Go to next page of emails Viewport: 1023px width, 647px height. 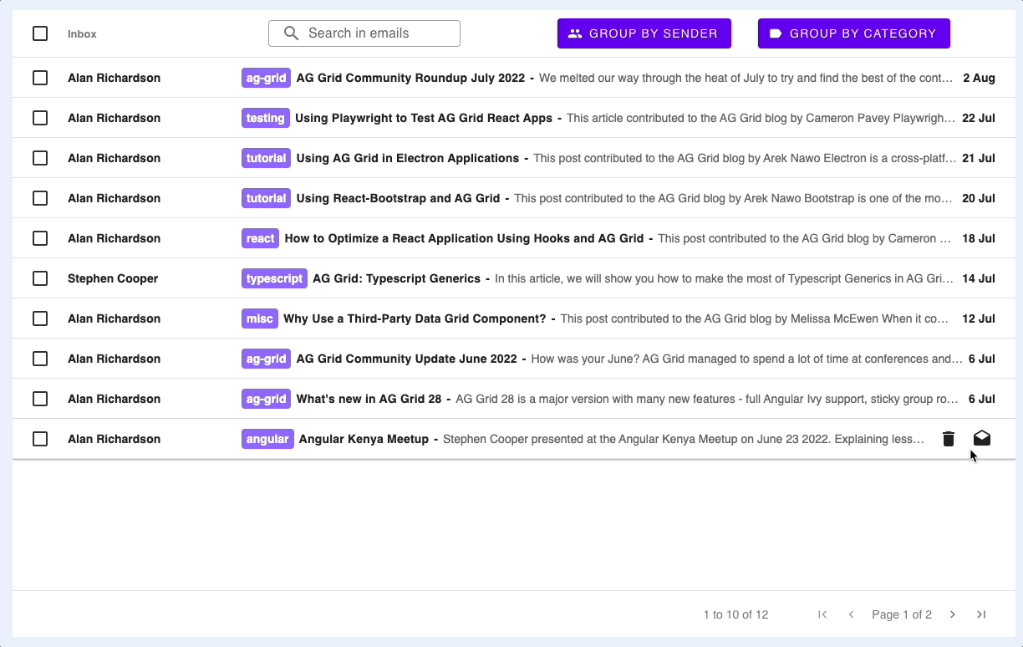coord(953,614)
